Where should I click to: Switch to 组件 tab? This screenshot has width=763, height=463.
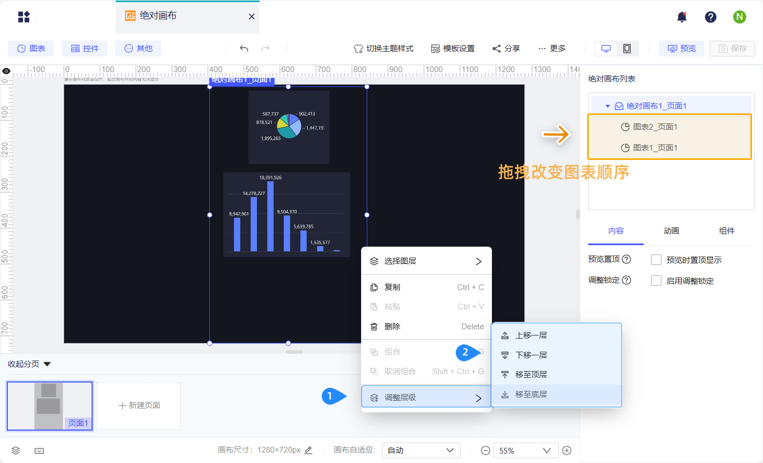click(x=727, y=231)
